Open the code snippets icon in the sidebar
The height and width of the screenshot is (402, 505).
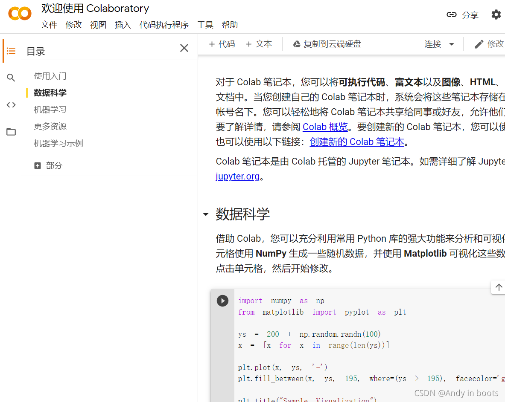coord(11,104)
